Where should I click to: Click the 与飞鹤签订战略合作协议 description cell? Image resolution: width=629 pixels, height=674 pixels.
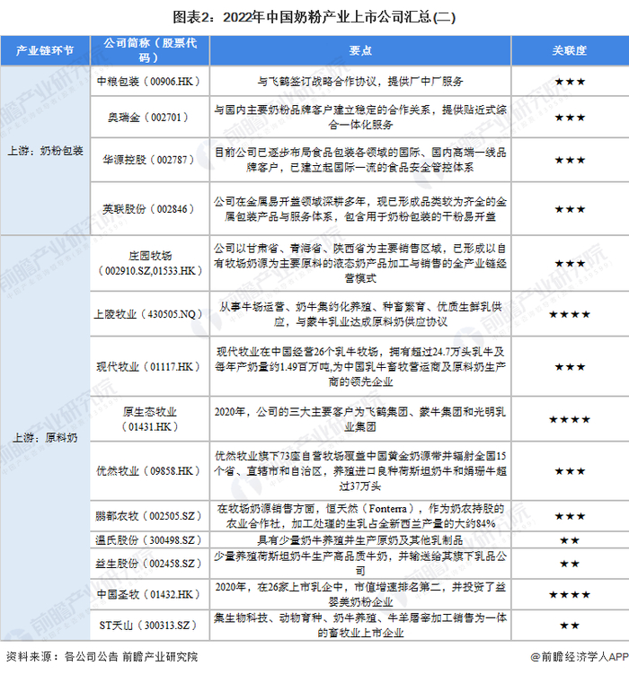[360, 82]
